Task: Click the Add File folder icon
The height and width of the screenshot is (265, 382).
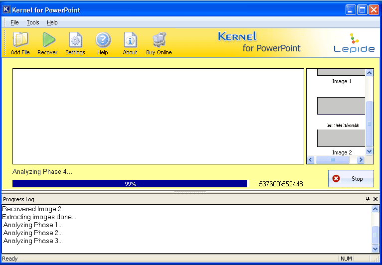Action: (20, 40)
